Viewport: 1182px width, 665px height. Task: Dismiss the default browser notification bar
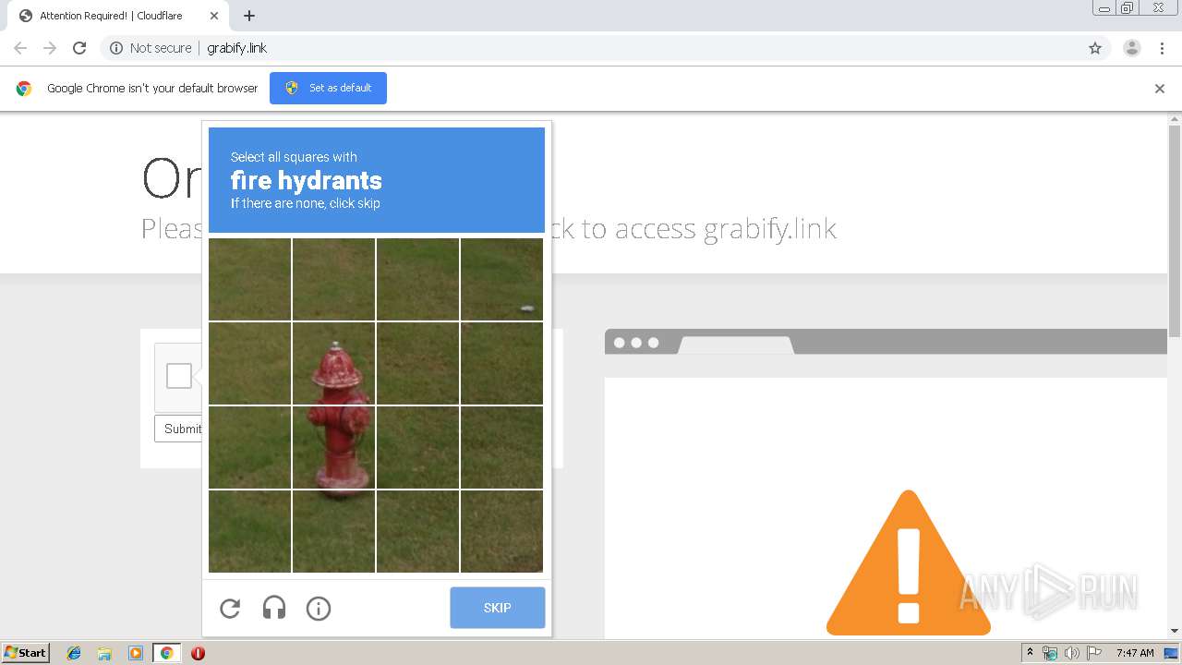(x=1160, y=89)
